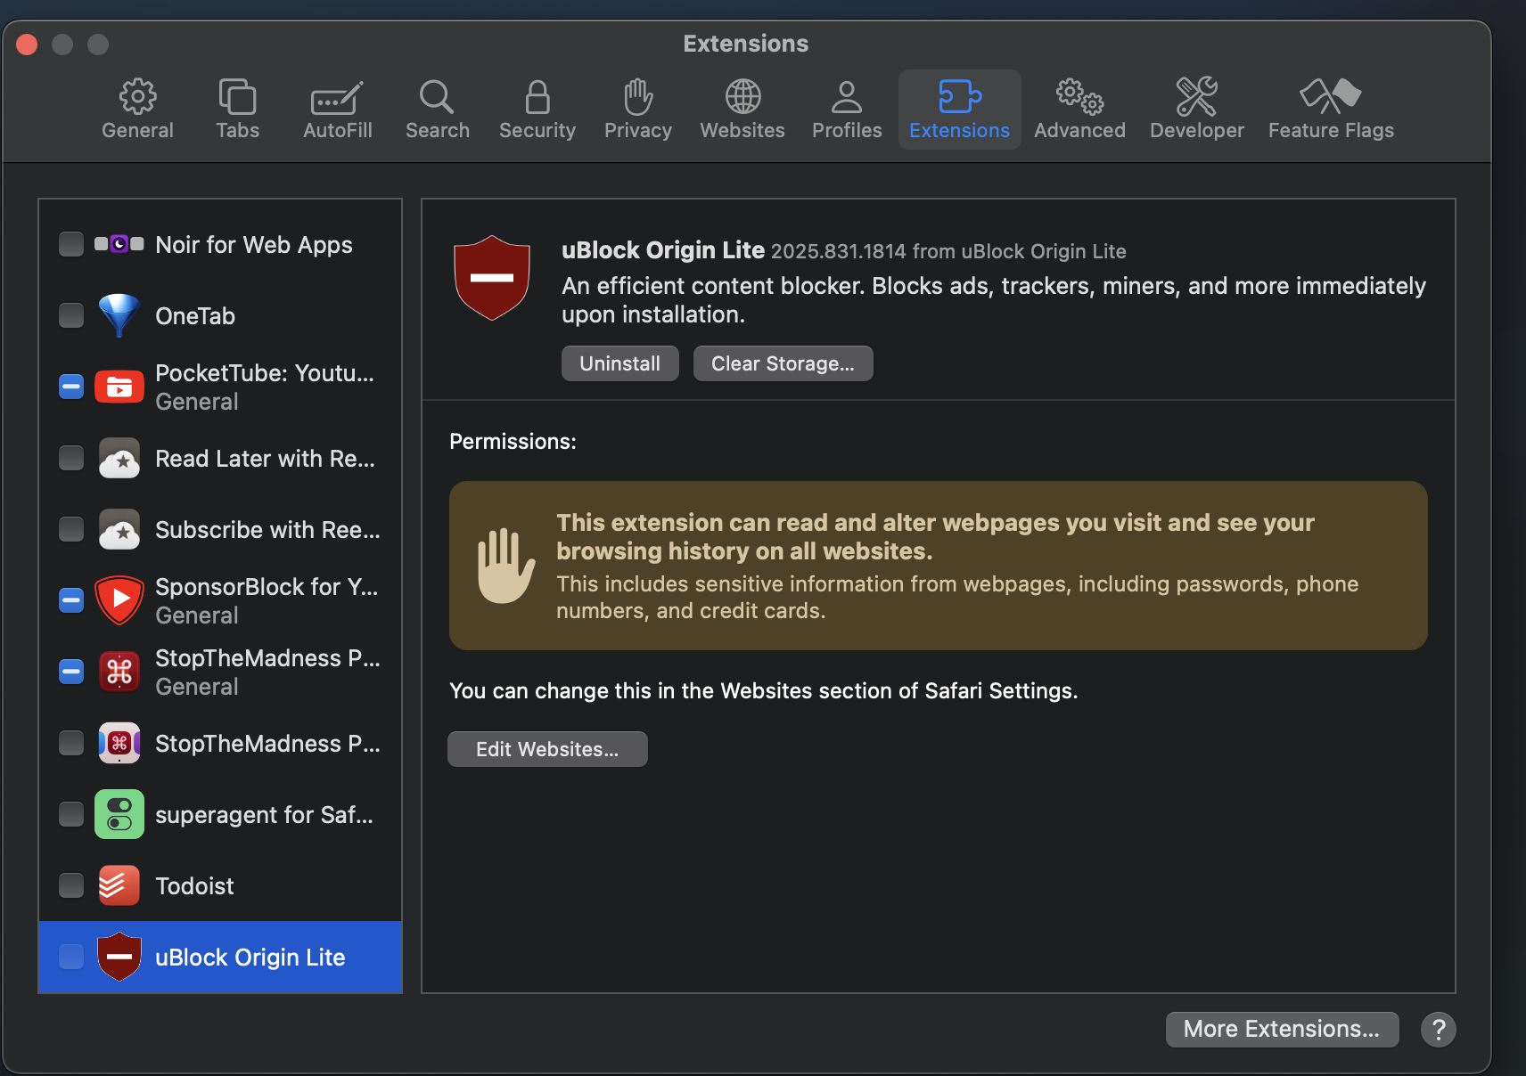Select the PocketTube: Youtu... extension name
The height and width of the screenshot is (1076, 1526).
click(x=265, y=372)
